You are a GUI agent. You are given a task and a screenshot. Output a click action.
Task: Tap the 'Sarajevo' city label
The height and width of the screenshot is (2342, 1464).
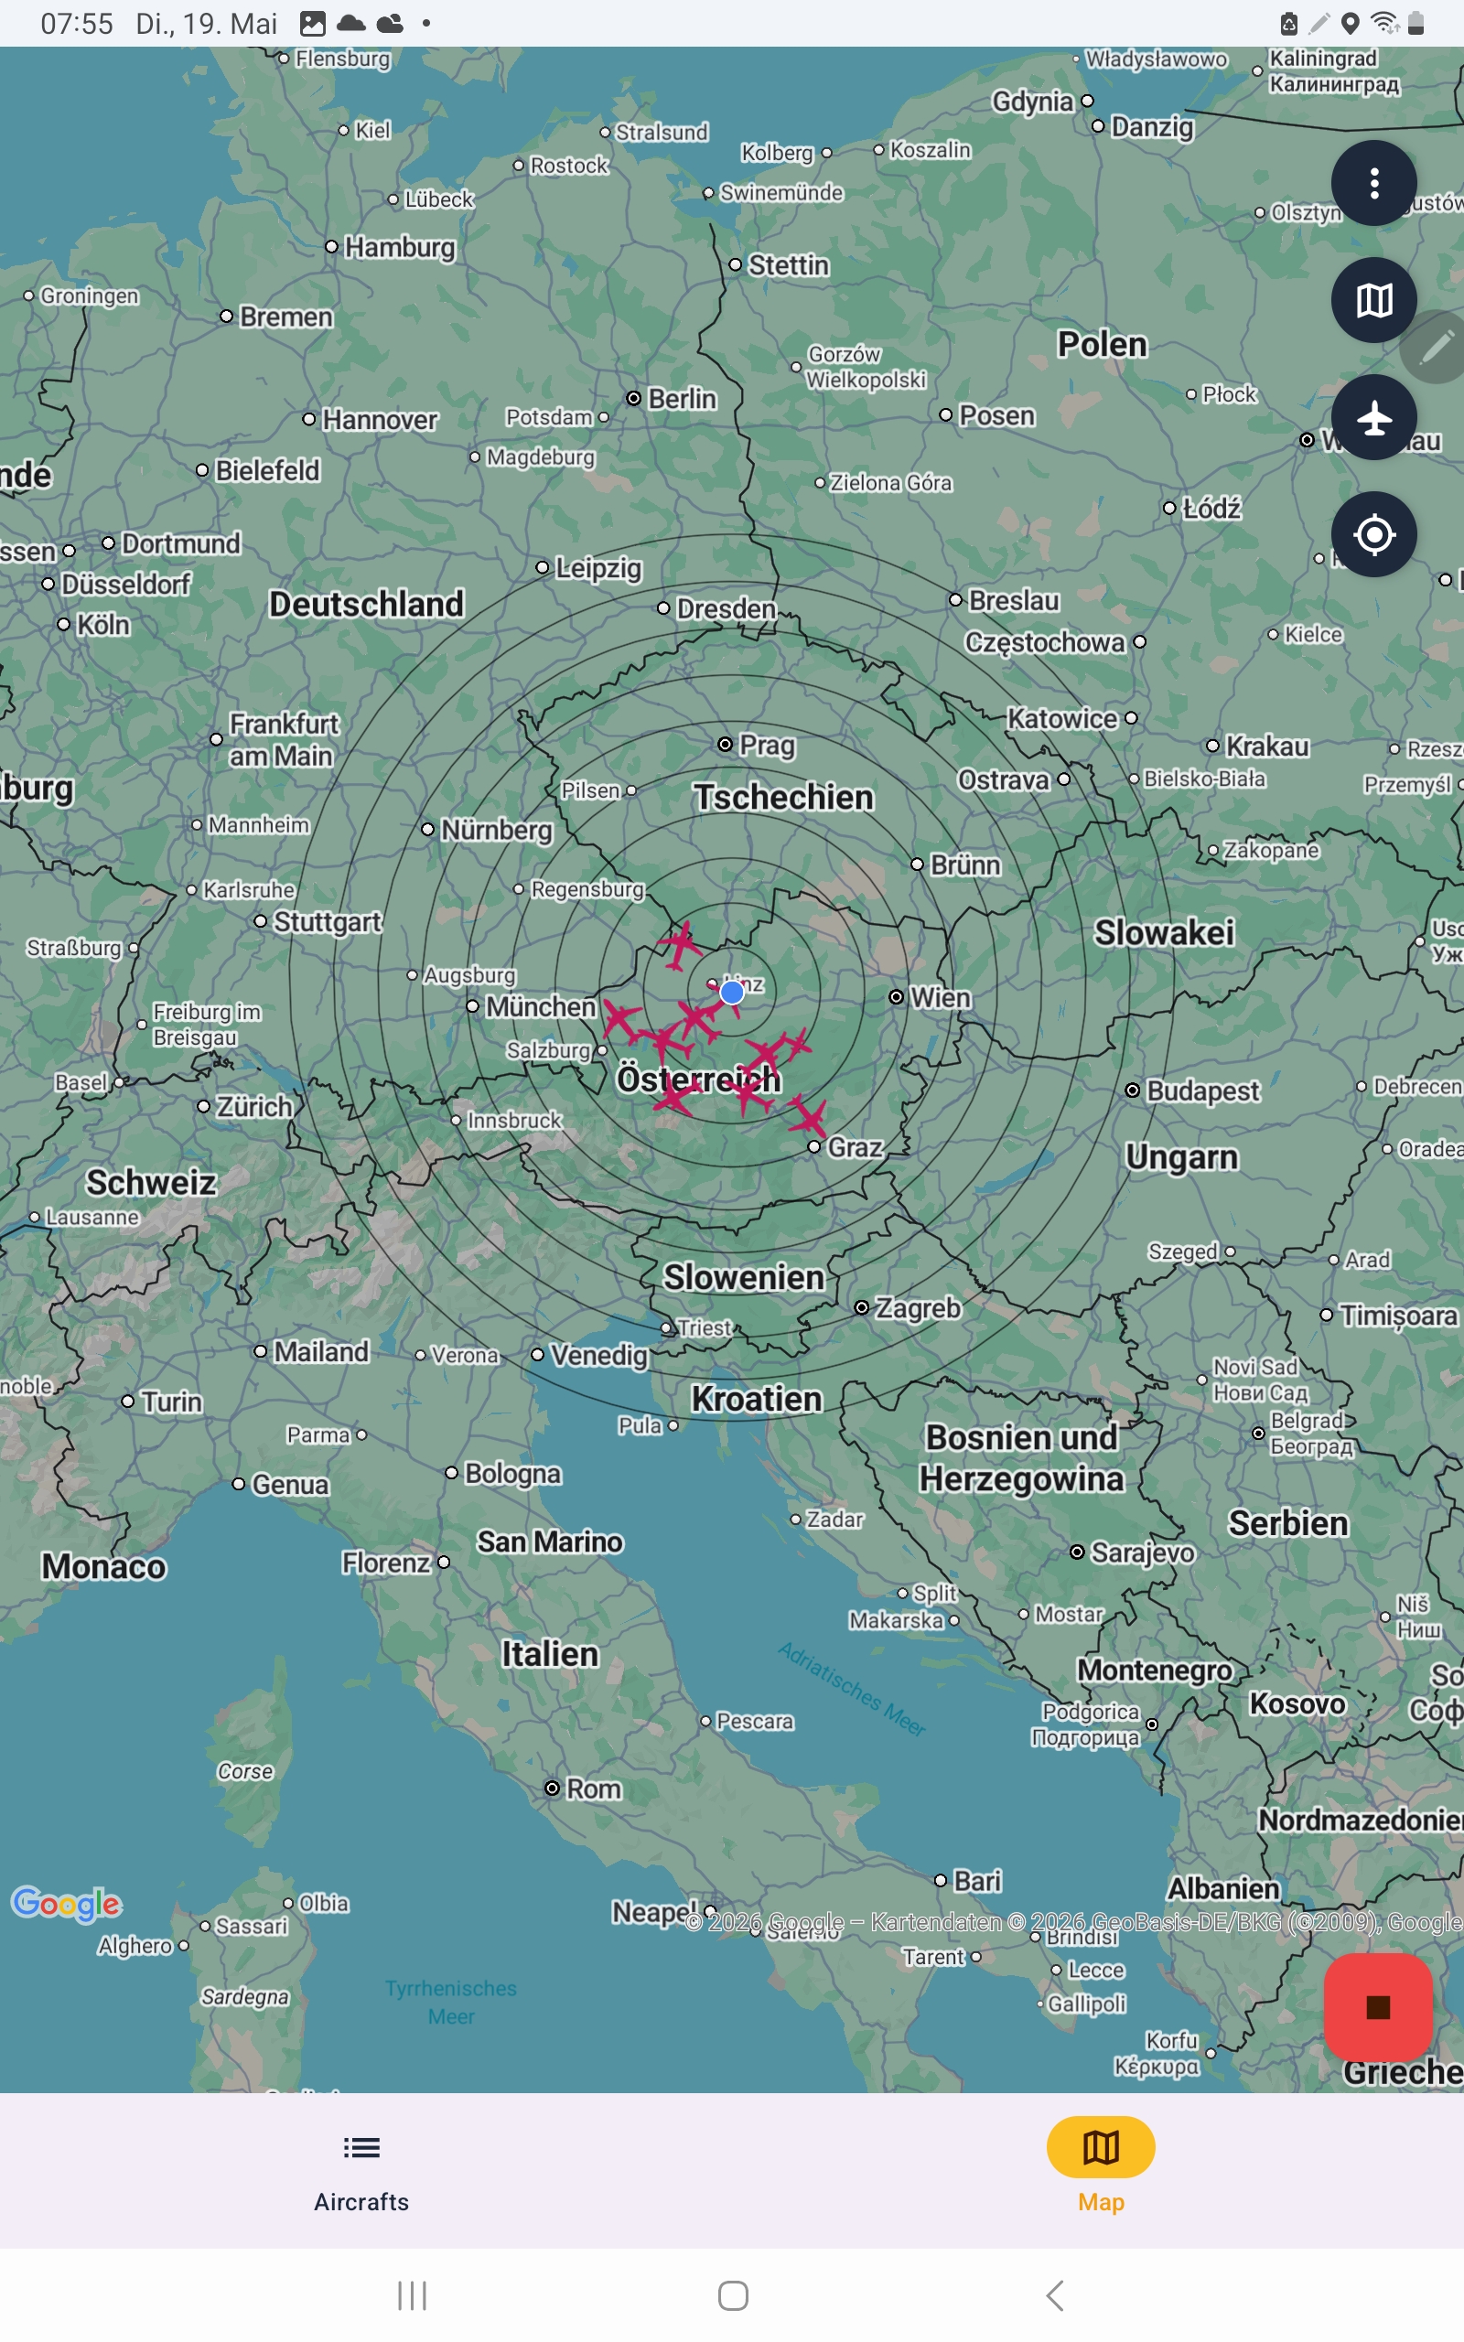1143,1552
